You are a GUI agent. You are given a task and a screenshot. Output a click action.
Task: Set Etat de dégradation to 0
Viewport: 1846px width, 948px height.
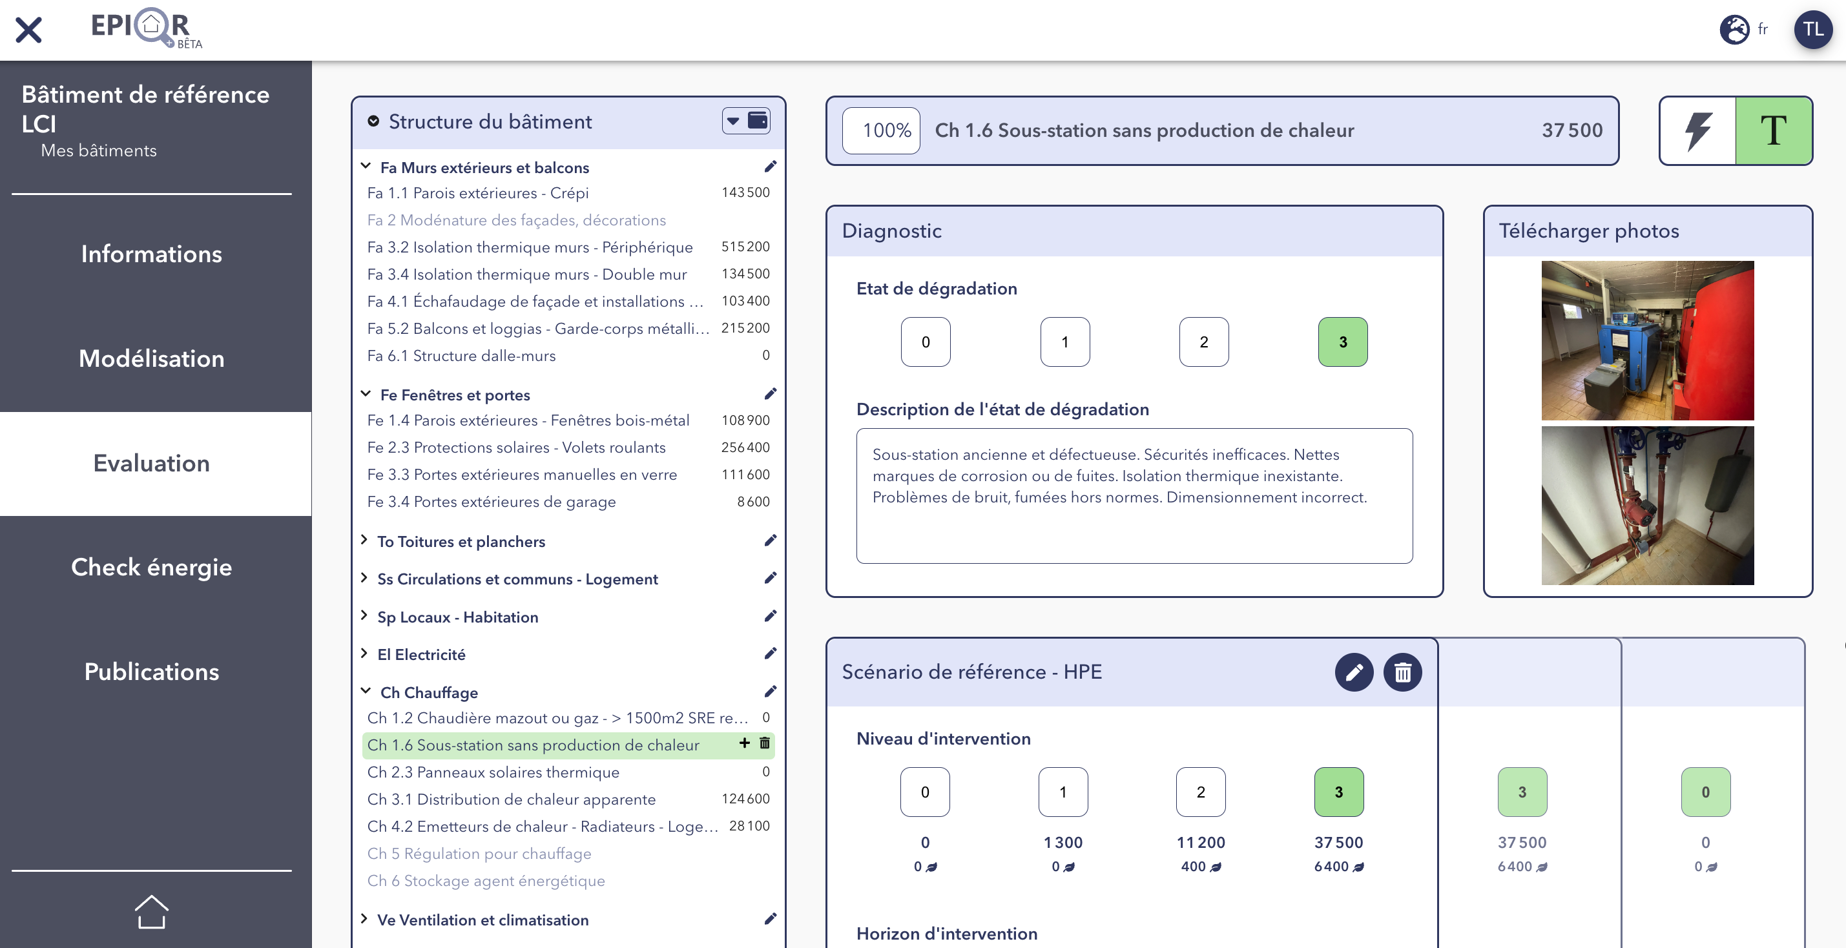pyautogui.click(x=926, y=342)
